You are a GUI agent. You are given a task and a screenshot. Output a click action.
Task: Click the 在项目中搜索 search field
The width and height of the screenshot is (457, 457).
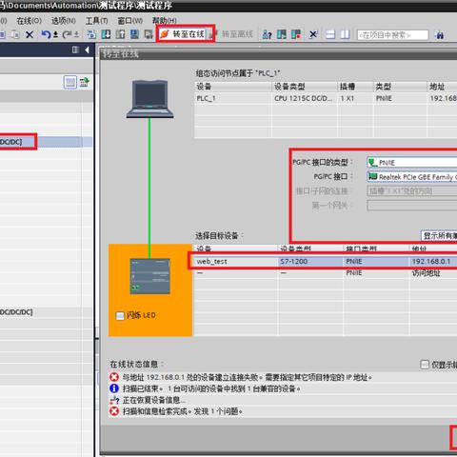pyautogui.click(x=393, y=35)
